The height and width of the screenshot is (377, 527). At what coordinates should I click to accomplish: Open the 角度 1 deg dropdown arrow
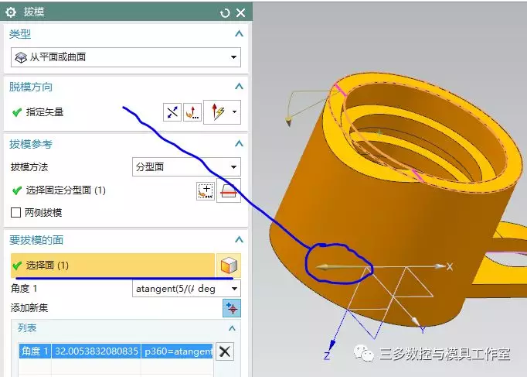(x=235, y=289)
